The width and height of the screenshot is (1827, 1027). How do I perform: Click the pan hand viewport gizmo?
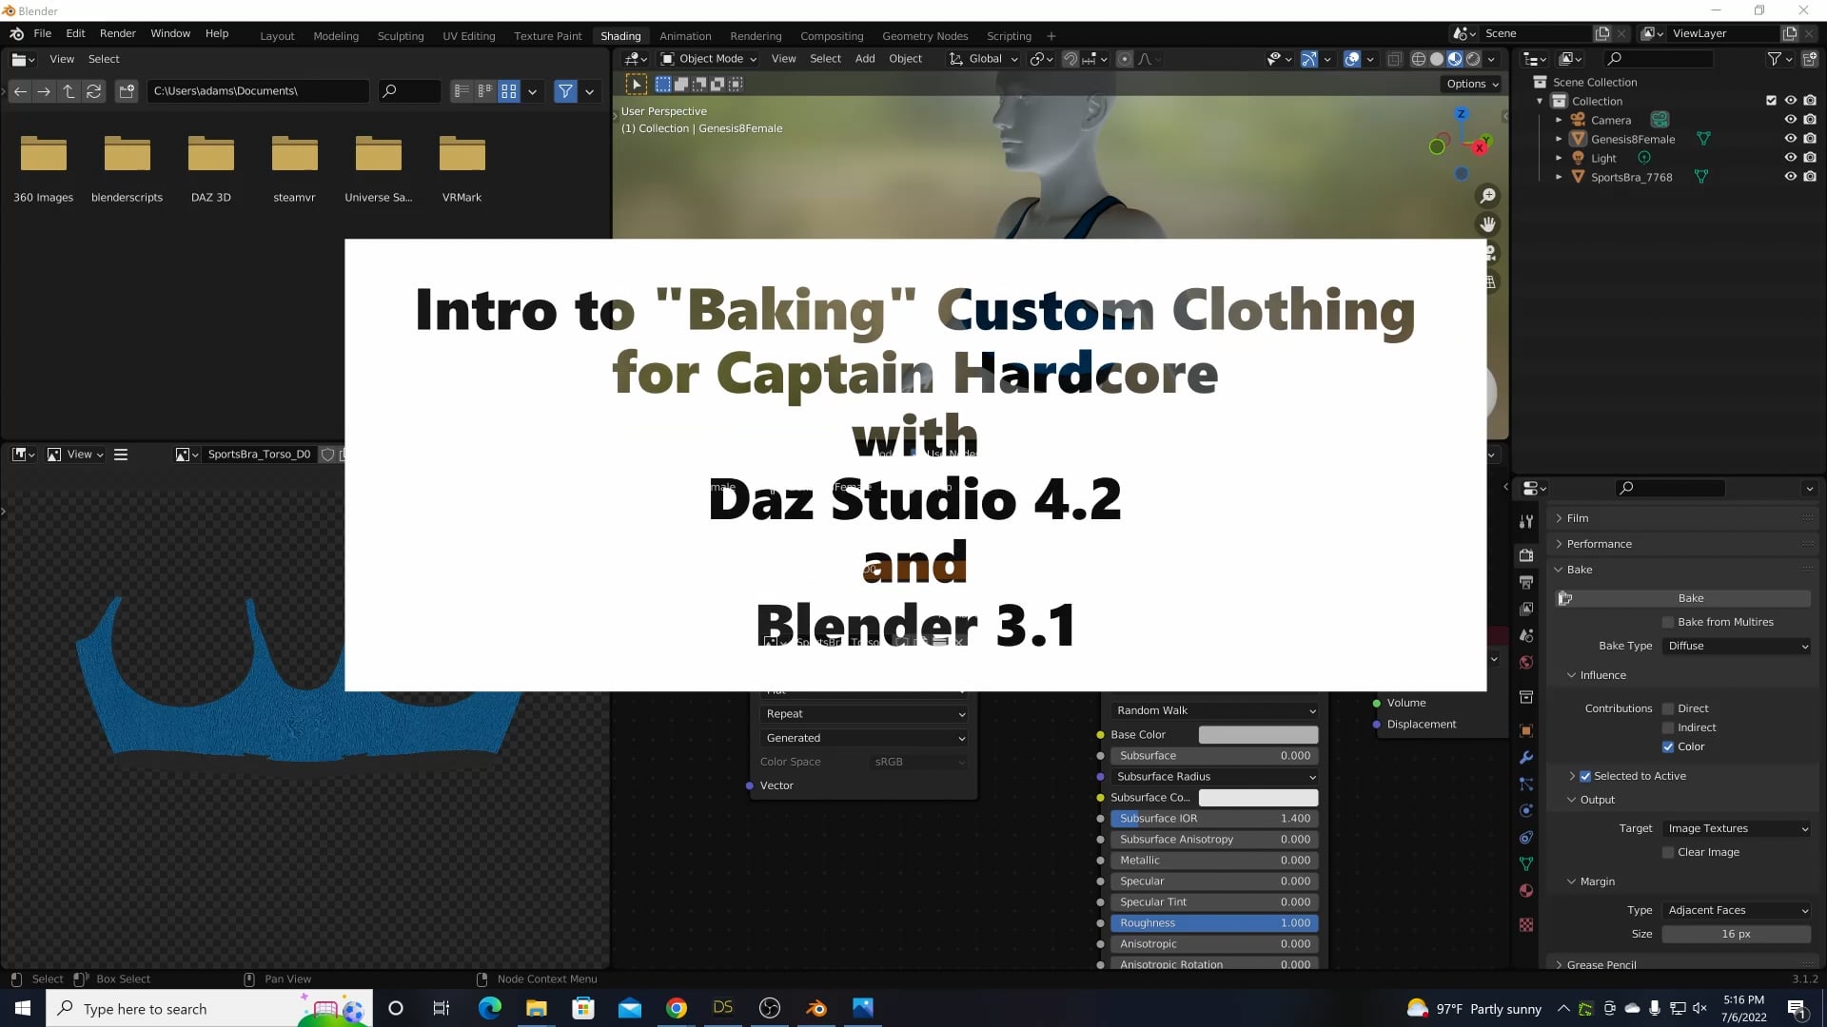[1487, 224]
